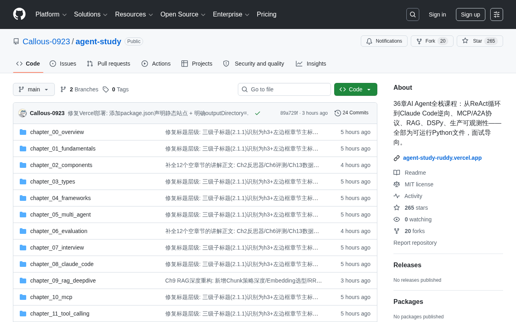View 24 Commits history
Screen dimensions: 516x322
(352, 113)
